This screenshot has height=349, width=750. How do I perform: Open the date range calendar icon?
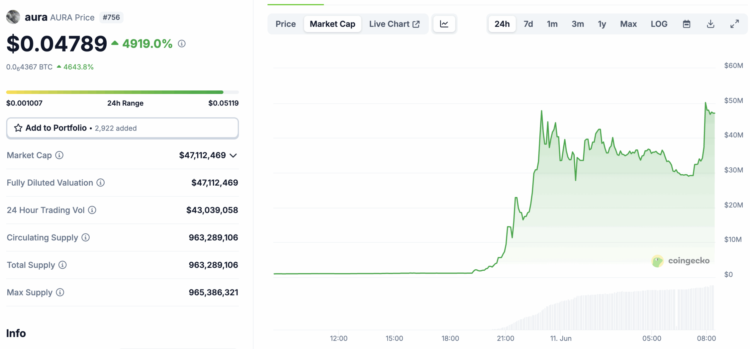pos(687,24)
